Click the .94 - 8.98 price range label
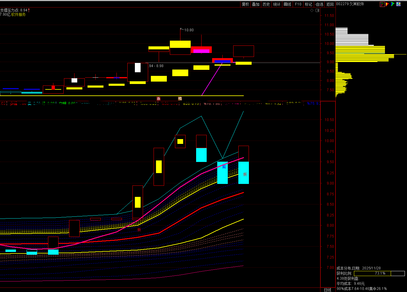The width and height of the screenshot is (407, 292). click(156, 66)
